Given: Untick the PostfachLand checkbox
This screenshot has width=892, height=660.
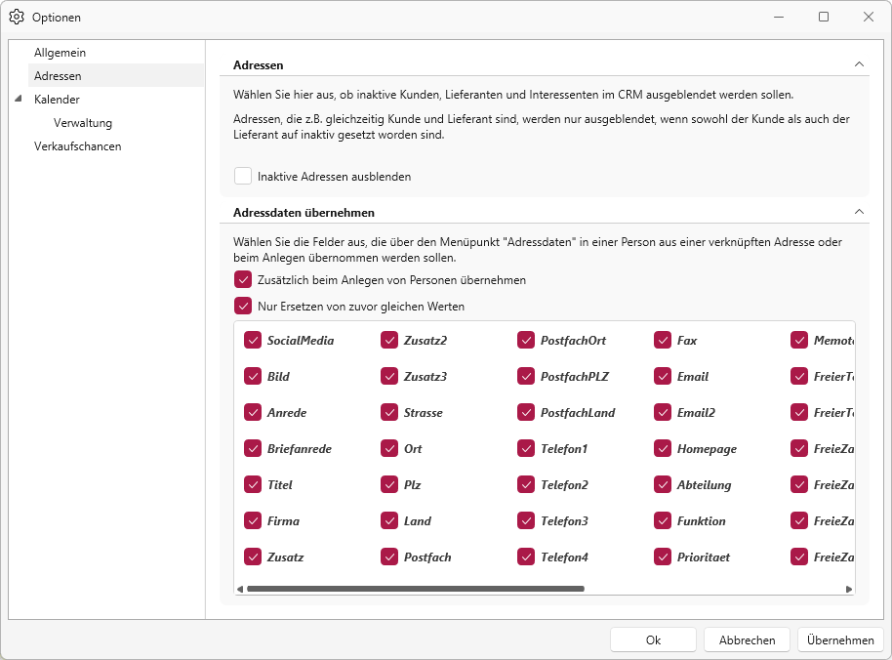Looking at the screenshot, I should pyautogui.click(x=526, y=412).
